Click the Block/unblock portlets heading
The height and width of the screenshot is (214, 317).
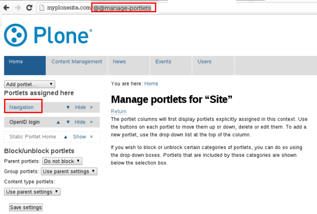pyautogui.click(x=39, y=151)
